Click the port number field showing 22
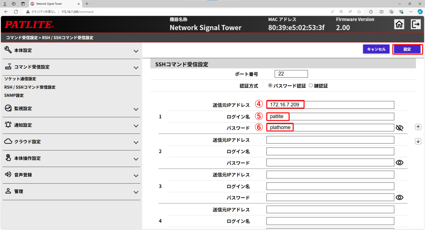This screenshot has width=425, height=230. coord(291,74)
